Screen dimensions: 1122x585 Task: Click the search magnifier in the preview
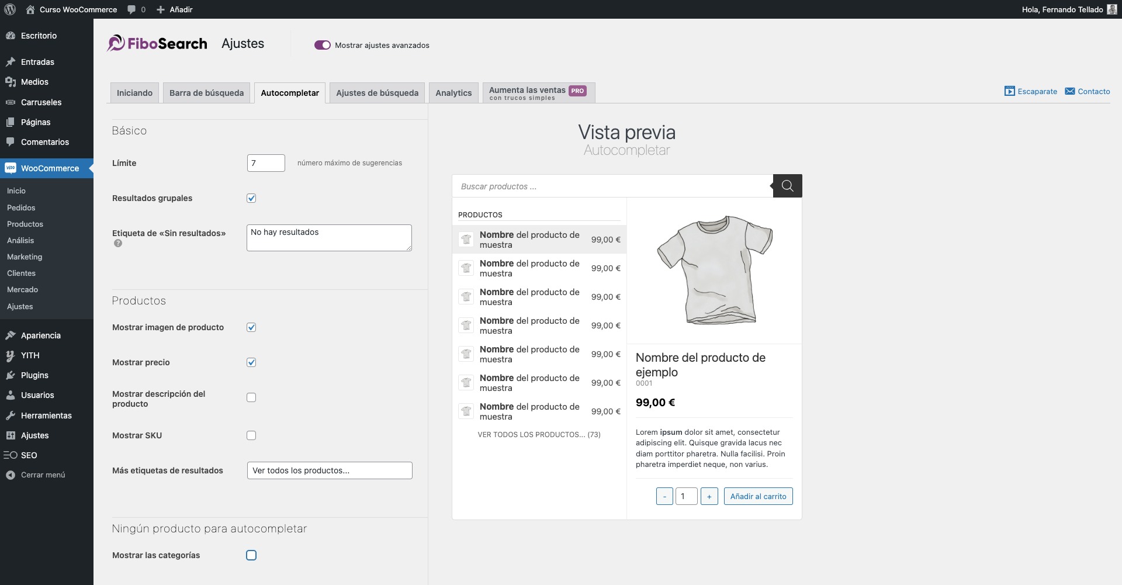pos(787,185)
